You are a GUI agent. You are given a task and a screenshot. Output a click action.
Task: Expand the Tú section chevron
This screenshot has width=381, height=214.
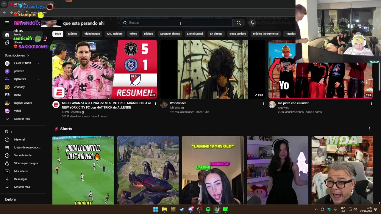tap(12, 132)
